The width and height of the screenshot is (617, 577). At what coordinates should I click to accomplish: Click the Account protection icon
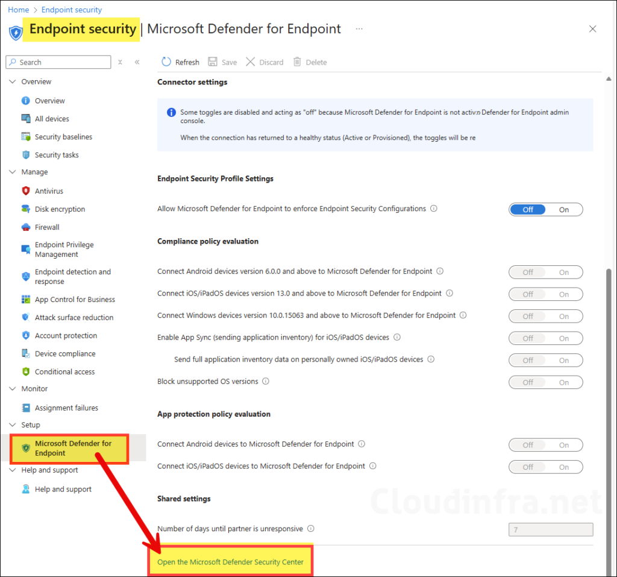coord(25,336)
